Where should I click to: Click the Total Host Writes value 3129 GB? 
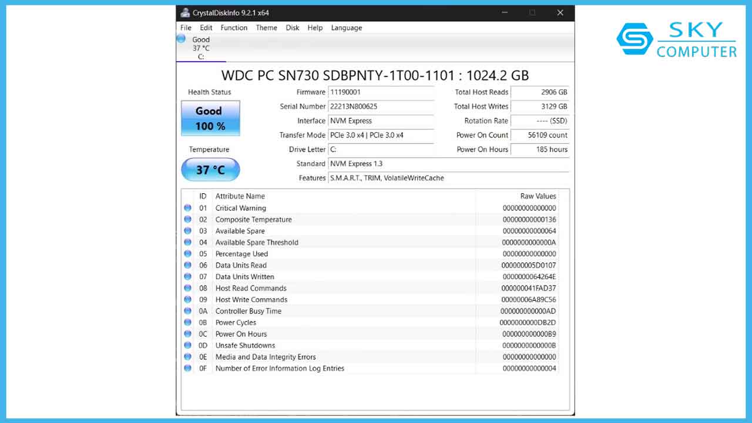pyautogui.click(x=539, y=106)
